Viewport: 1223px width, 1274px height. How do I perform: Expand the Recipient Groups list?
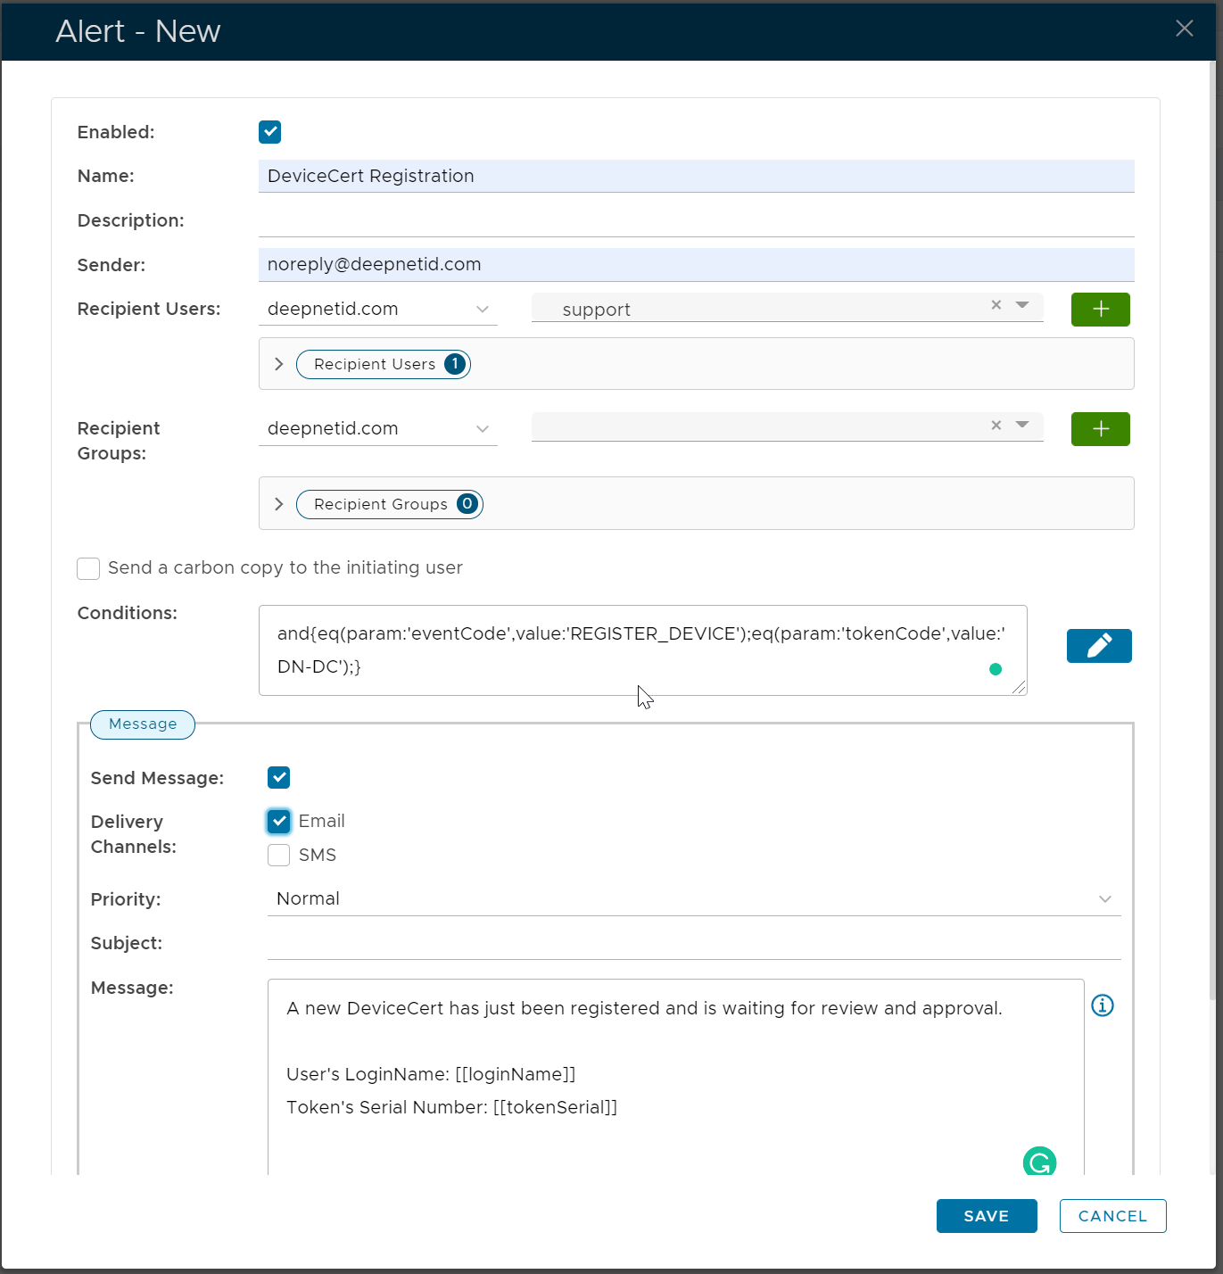279,504
